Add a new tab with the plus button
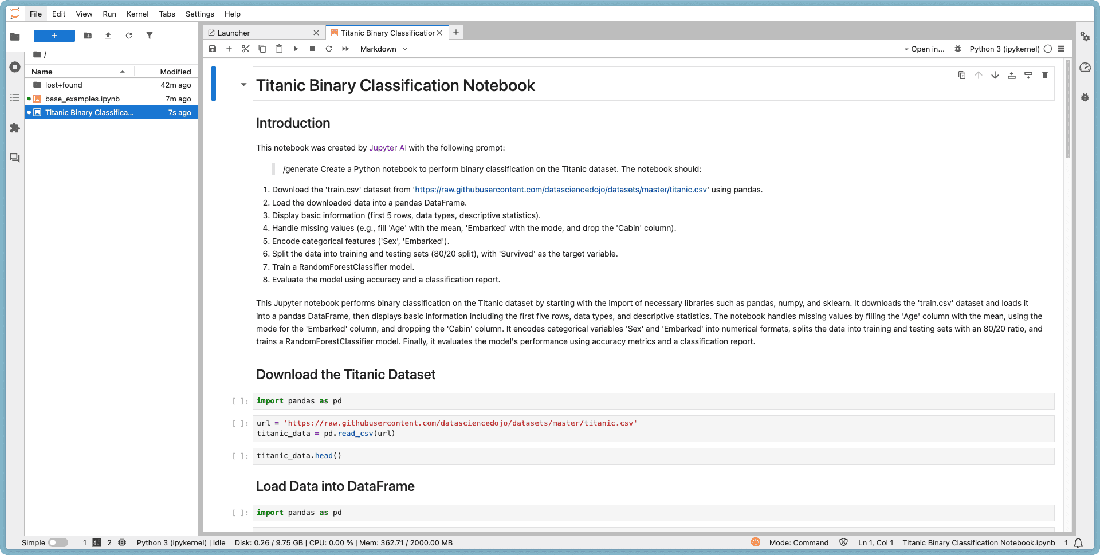Image resolution: width=1100 pixels, height=555 pixels. [456, 32]
